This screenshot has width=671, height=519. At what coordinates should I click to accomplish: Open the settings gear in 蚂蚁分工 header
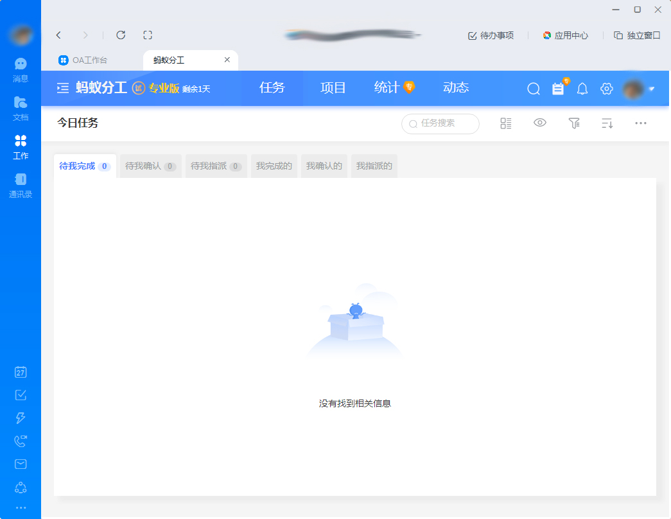click(x=606, y=89)
